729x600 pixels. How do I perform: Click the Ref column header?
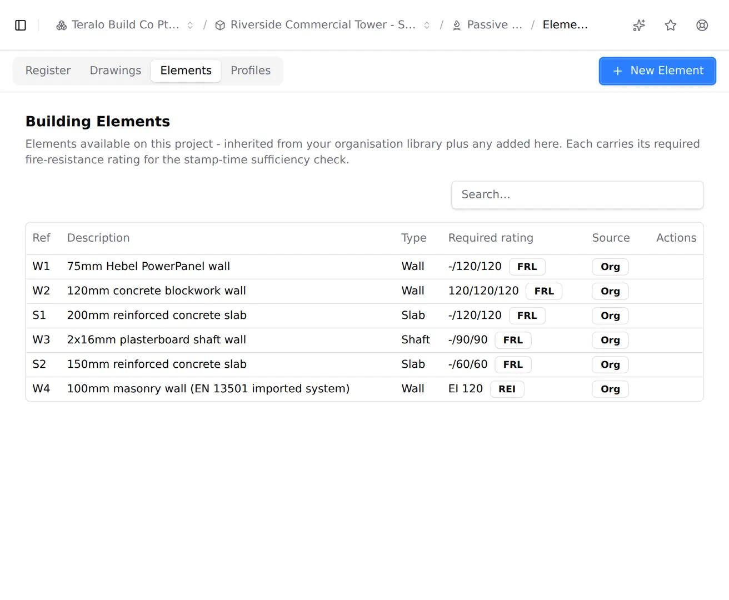point(42,238)
